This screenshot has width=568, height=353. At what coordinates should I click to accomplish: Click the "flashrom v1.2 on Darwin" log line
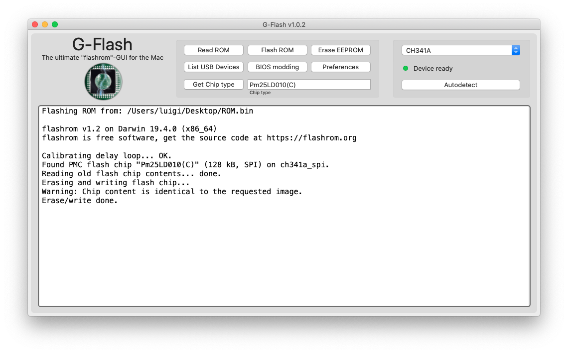(x=130, y=129)
